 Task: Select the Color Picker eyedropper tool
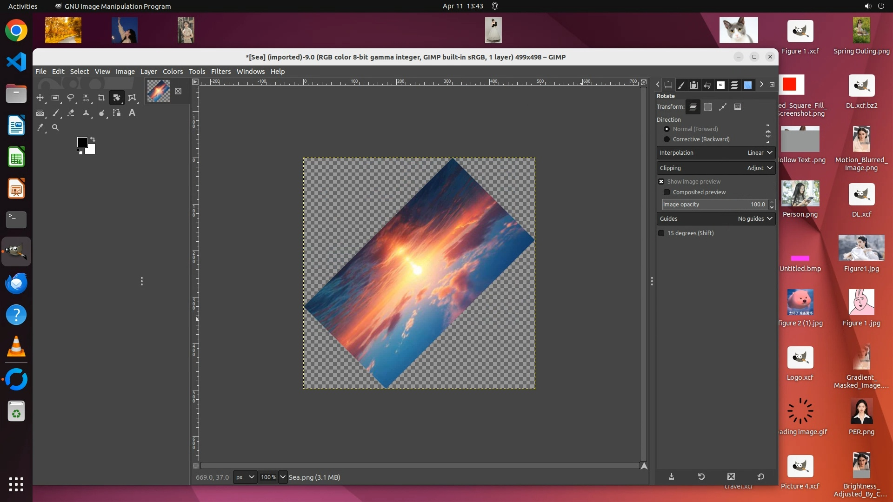40,127
